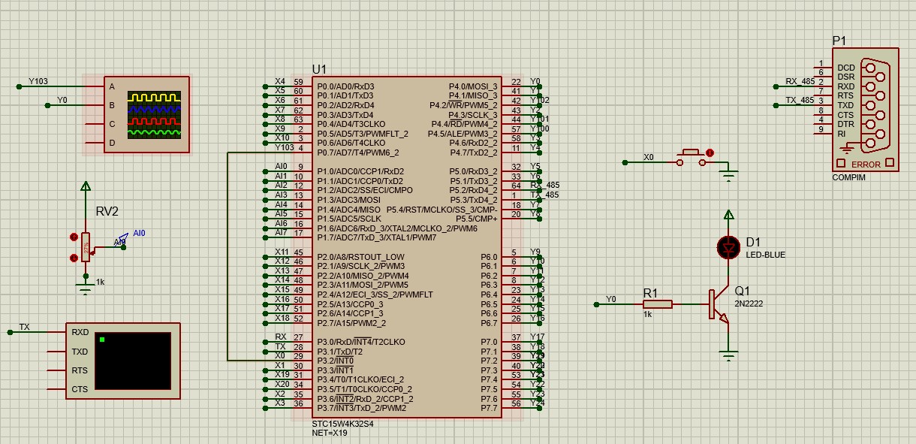Click the oscilloscope waveform display
The image size is (916, 444).
click(154, 114)
